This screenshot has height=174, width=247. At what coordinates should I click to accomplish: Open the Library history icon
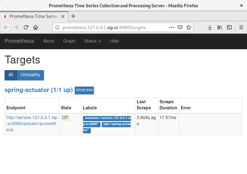pos(220,27)
